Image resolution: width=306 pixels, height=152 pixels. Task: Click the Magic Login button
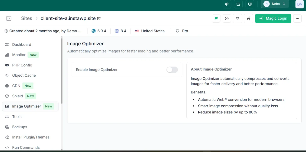pos(273,18)
